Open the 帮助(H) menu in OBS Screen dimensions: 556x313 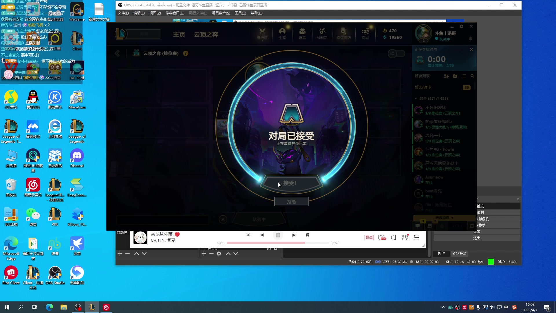click(x=257, y=13)
